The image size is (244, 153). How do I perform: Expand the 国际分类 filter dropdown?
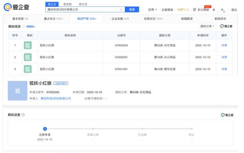207,26
